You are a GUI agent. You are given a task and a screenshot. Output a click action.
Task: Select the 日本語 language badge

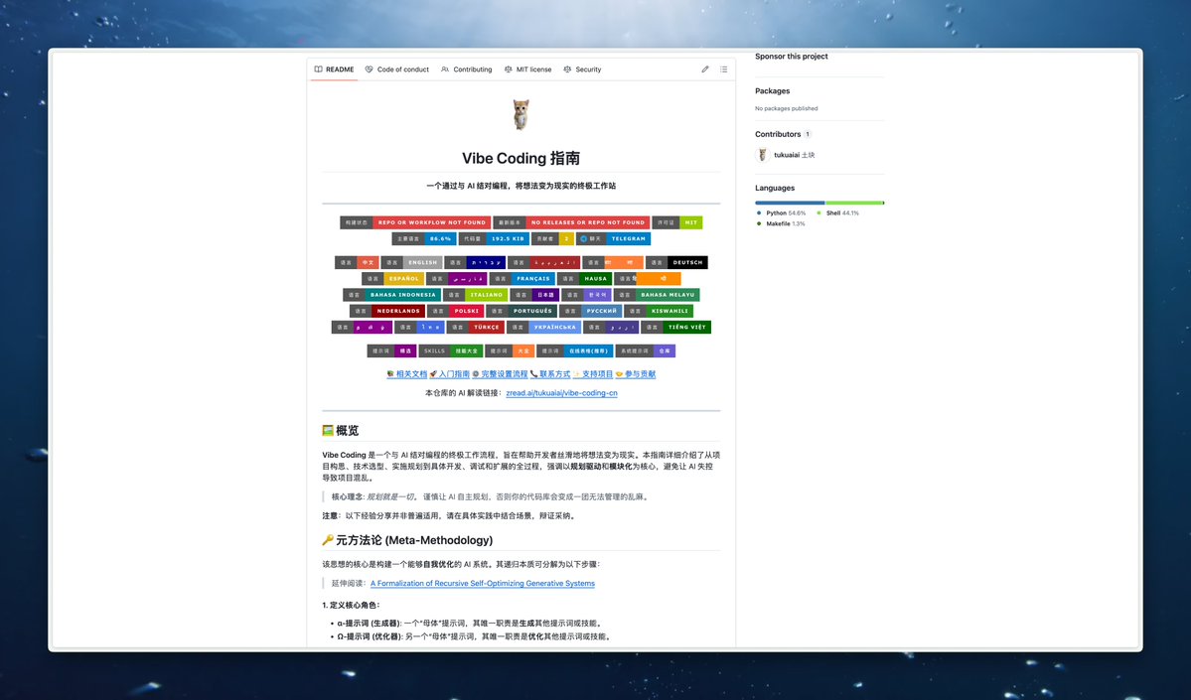click(x=534, y=295)
